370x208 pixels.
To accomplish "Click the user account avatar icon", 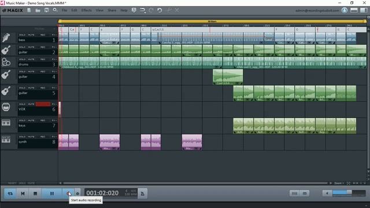I will 345,10.
